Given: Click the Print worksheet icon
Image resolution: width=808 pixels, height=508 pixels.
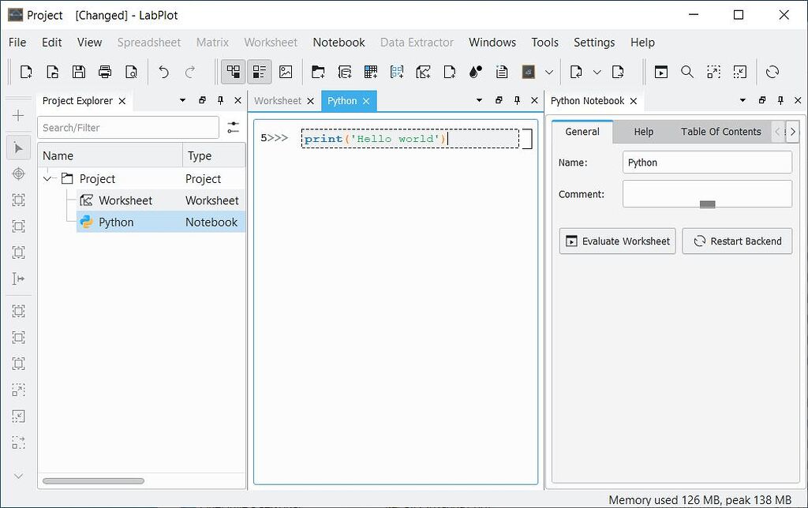Looking at the screenshot, I should [104, 72].
